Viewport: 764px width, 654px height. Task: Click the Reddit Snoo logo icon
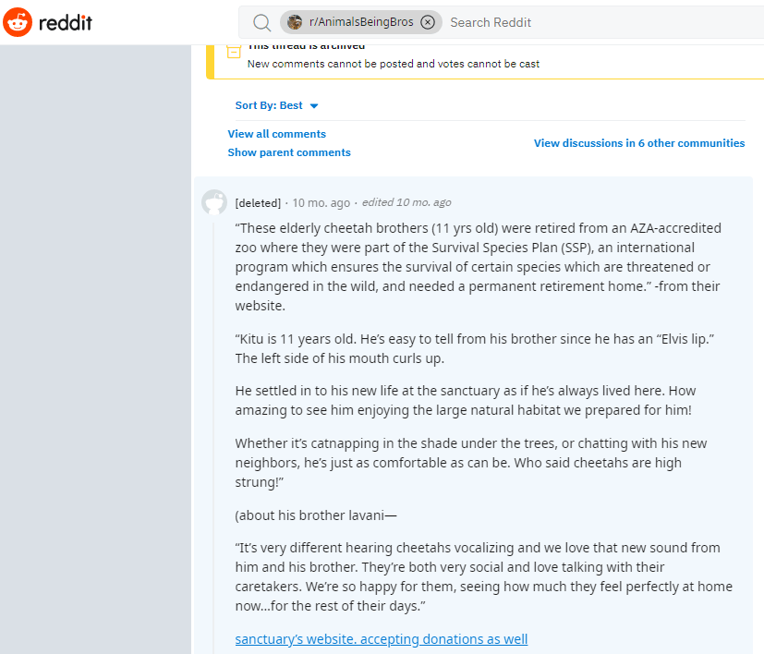18,22
